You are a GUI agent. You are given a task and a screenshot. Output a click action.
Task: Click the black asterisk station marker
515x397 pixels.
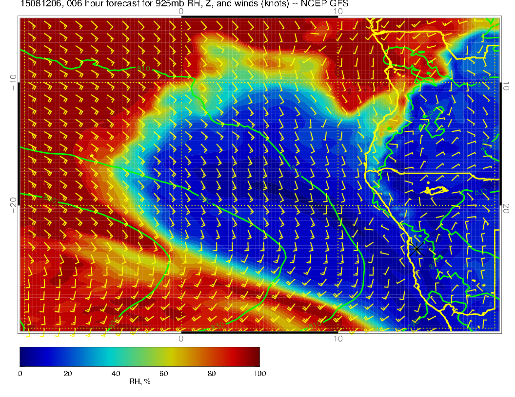[416, 249]
